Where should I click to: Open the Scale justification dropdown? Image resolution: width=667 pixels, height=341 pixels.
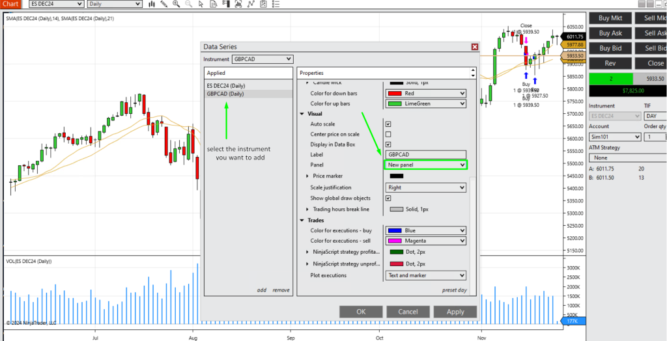[x=426, y=187]
